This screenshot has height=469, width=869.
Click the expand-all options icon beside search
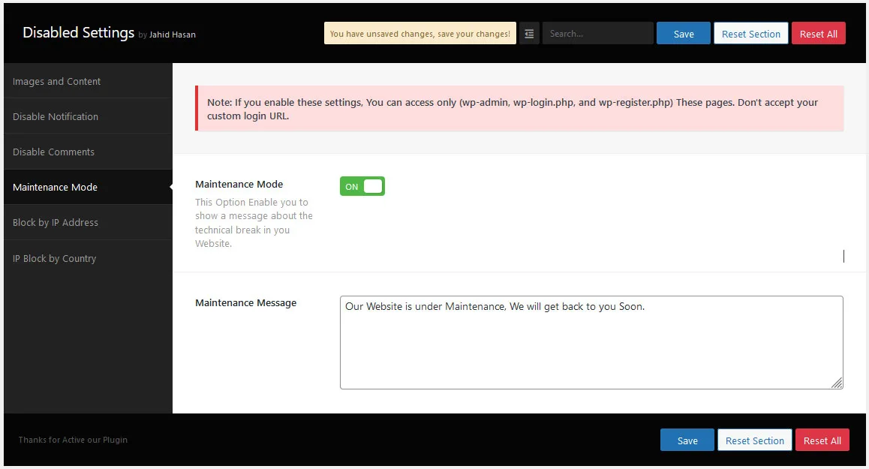coord(529,34)
